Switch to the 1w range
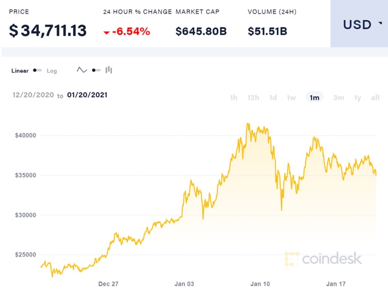This screenshot has width=388, height=298. click(291, 97)
